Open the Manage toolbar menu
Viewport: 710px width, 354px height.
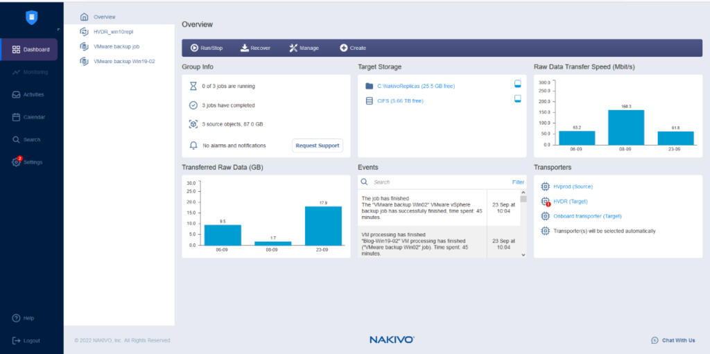point(304,48)
